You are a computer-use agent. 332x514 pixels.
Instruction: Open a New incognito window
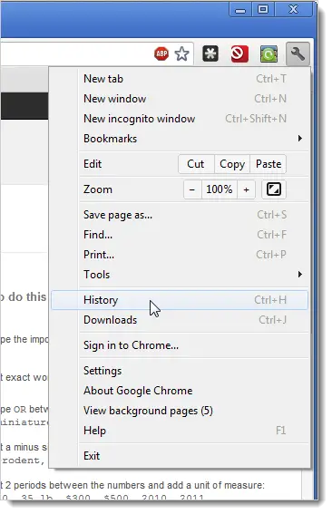180,119
